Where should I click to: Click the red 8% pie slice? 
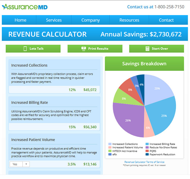pos(130,90)
